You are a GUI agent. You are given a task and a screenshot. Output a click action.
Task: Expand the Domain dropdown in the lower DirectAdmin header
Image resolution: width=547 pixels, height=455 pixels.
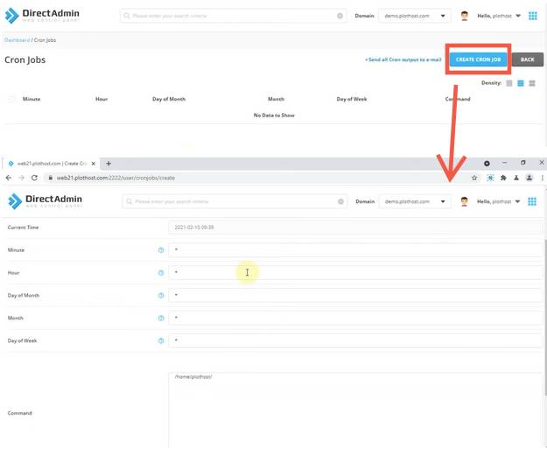tap(415, 201)
